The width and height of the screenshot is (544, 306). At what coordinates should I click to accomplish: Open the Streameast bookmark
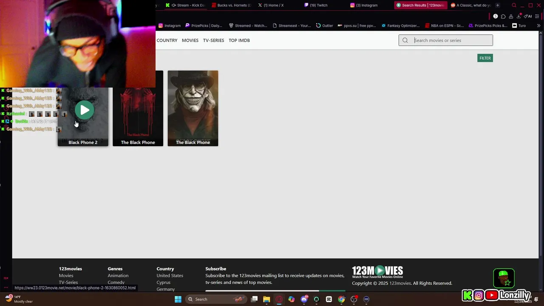click(x=292, y=25)
